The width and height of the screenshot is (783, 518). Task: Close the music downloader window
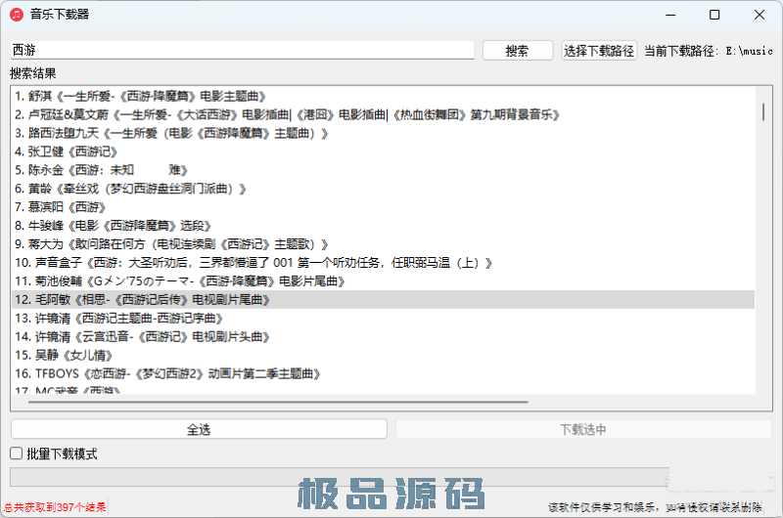pos(760,16)
